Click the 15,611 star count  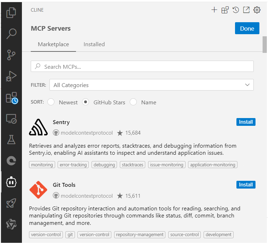(x=133, y=196)
